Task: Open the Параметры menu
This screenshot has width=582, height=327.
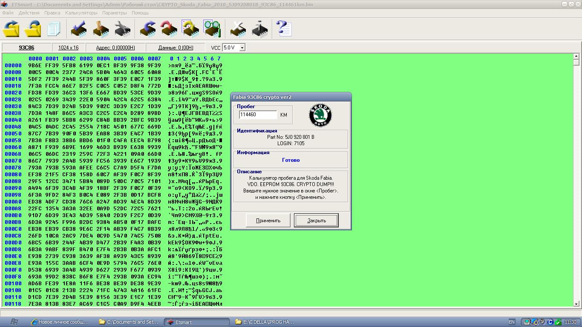Action: click(115, 13)
